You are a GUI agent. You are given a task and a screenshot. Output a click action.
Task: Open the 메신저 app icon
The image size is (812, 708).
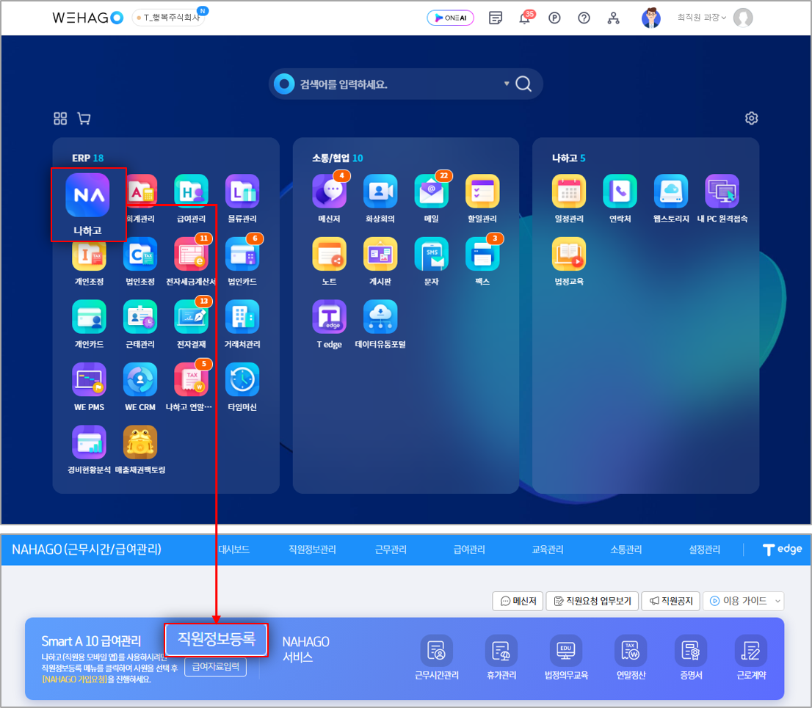[x=330, y=191]
